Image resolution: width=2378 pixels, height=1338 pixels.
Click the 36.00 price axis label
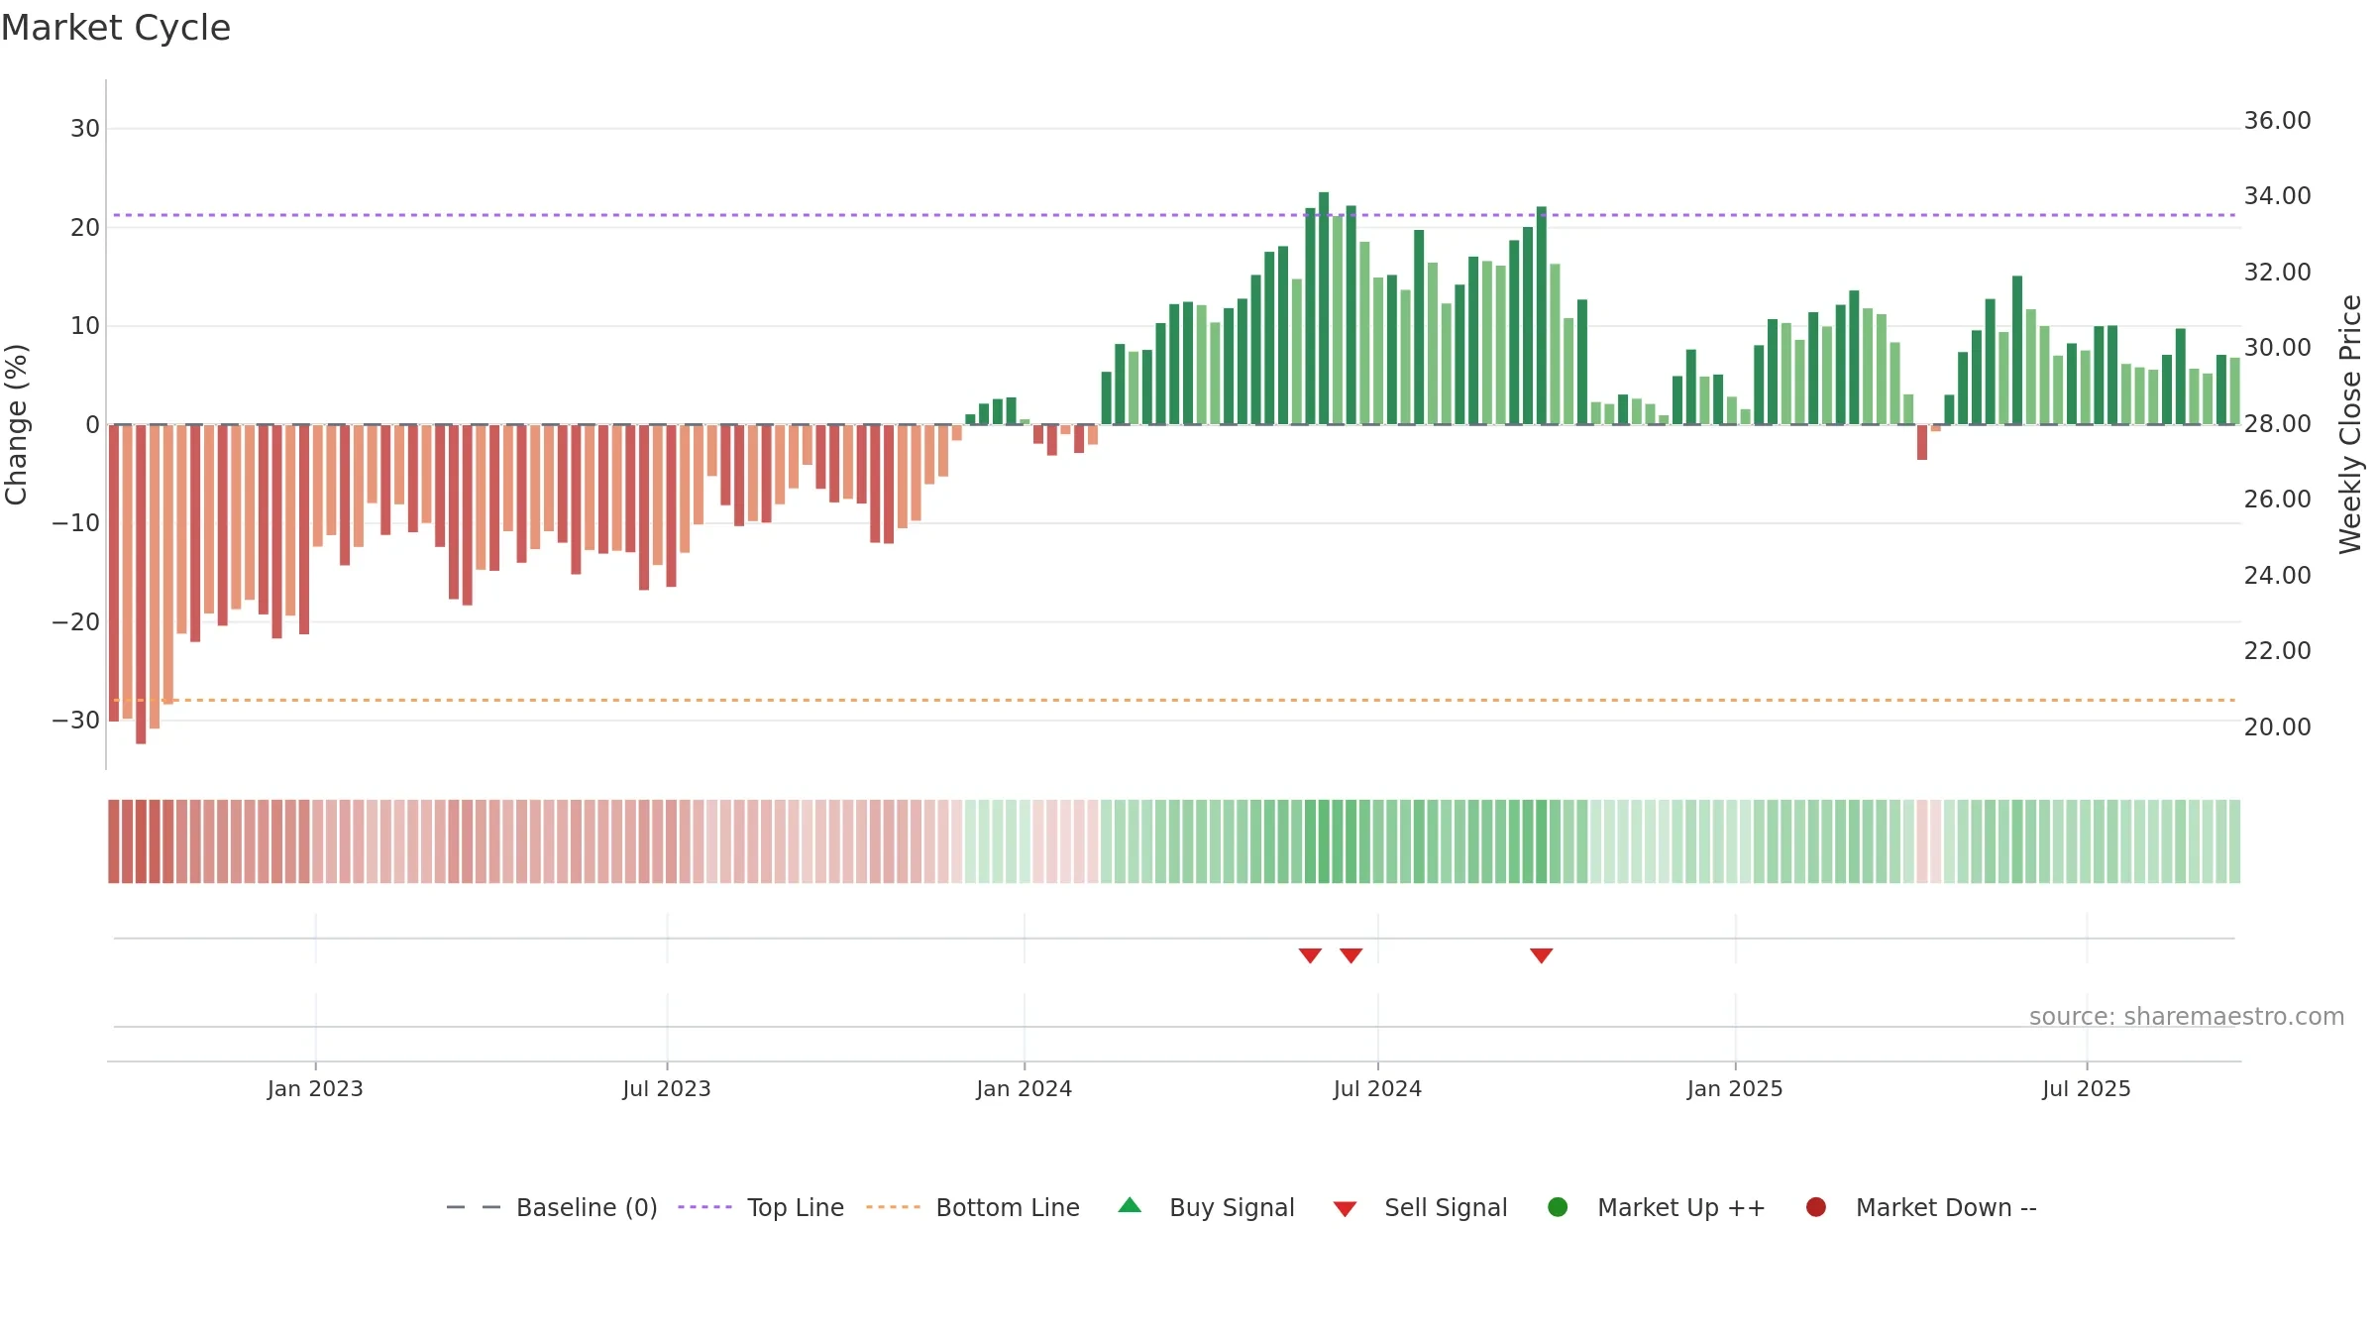pyautogui.click(x=2278, y=121)
